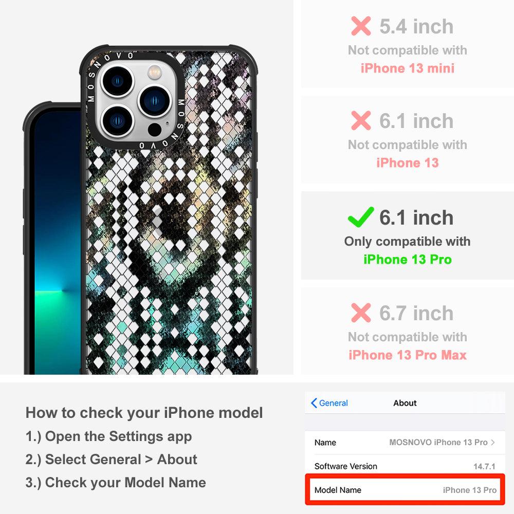This screenshot has width=514, height=514.
Task: Click the green iPhone 13 Pro text
Action: coord(408,260)
